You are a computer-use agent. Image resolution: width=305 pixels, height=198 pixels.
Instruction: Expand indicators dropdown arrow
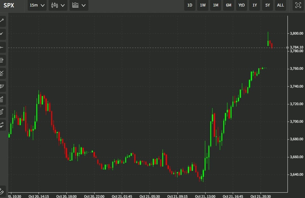tap(84, 5)
